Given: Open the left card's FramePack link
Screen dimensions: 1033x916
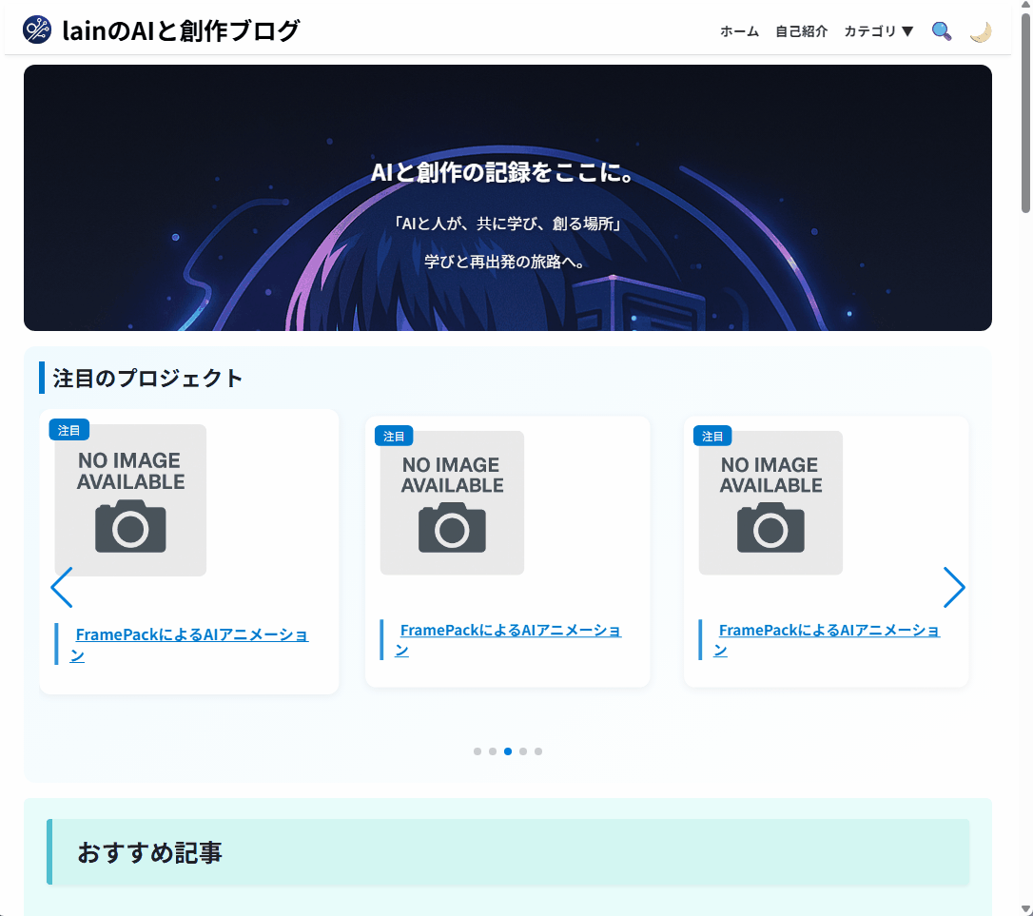Looking at the screenshot, I should point(190,635).
